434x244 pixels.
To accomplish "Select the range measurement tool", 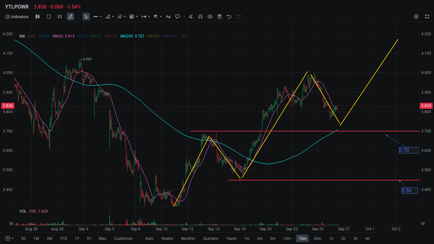I will (144, 17).
